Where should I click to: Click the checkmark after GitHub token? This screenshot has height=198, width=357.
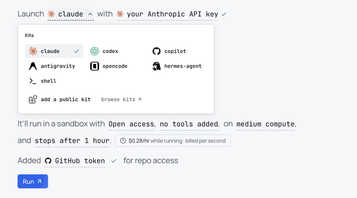click(x=114, y=161)
